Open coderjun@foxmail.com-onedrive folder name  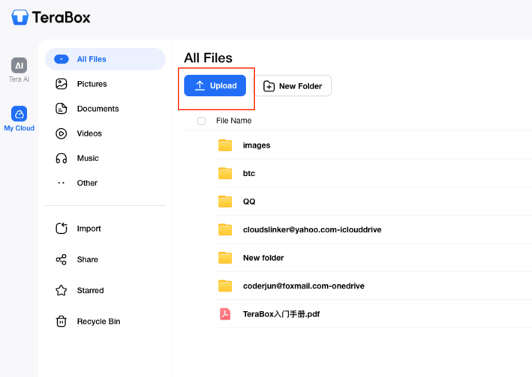click(304, 286)
